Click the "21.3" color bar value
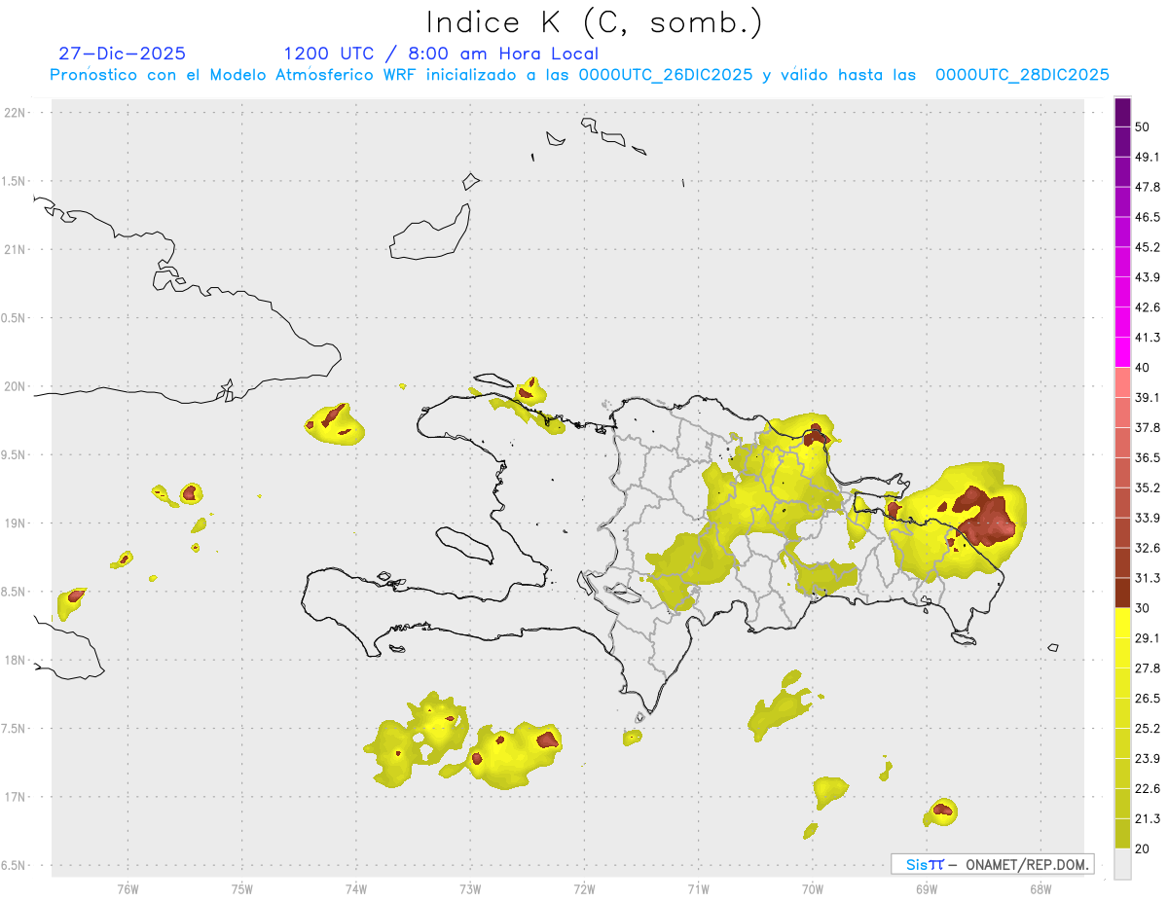The height and width of the screenshot is (902, 1168). tap(1148, 818)
